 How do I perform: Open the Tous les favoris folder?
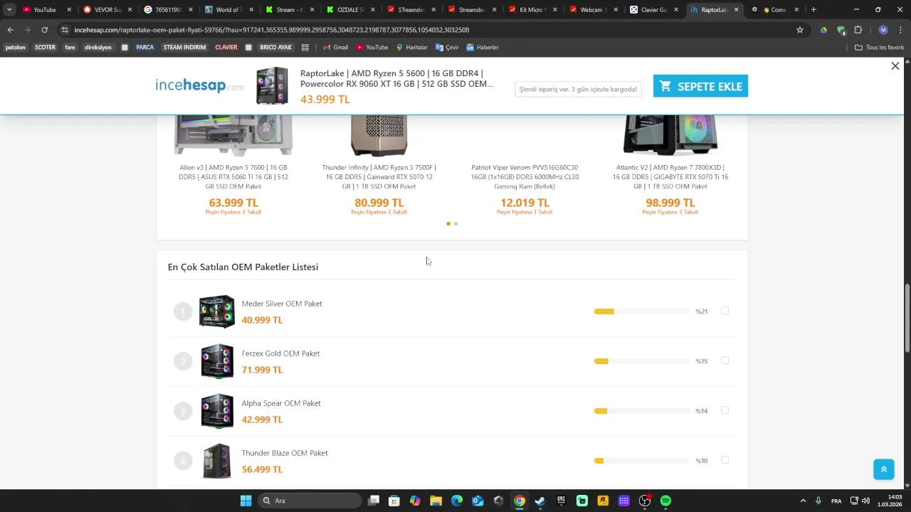click(x=880, y=48)
